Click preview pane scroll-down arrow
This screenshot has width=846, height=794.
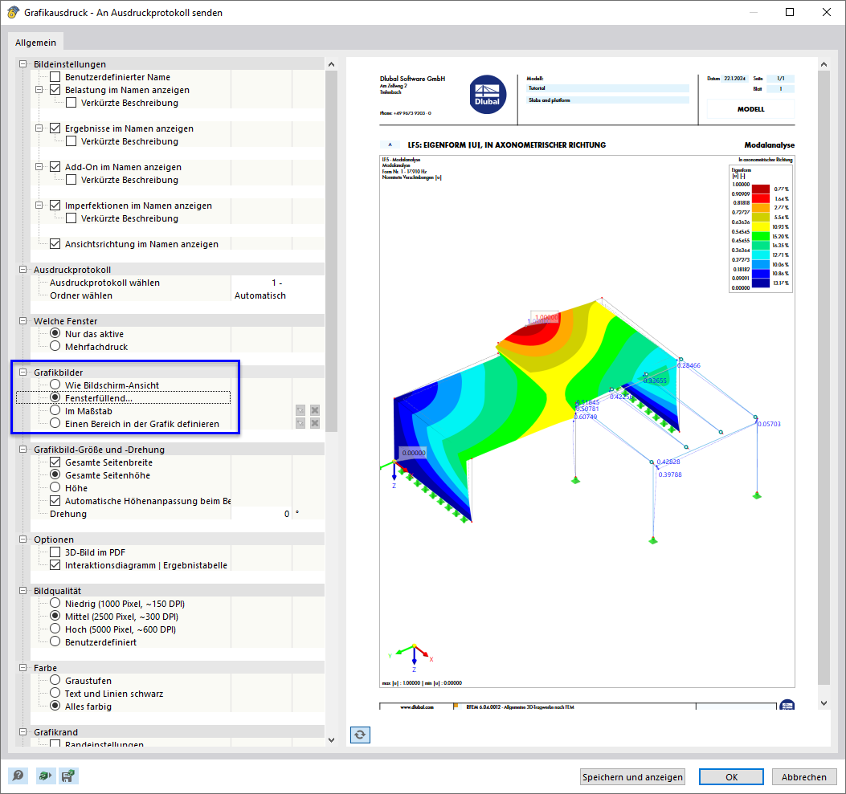[x=824, y=703]
